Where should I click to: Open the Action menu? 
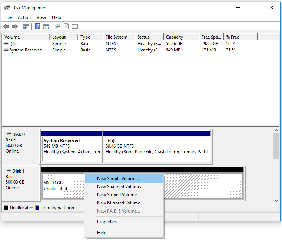coord(24,17)
